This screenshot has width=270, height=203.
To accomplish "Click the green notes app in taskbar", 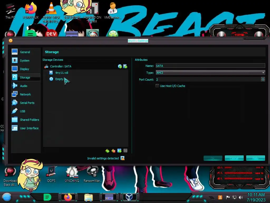I will tap(47, 197).
